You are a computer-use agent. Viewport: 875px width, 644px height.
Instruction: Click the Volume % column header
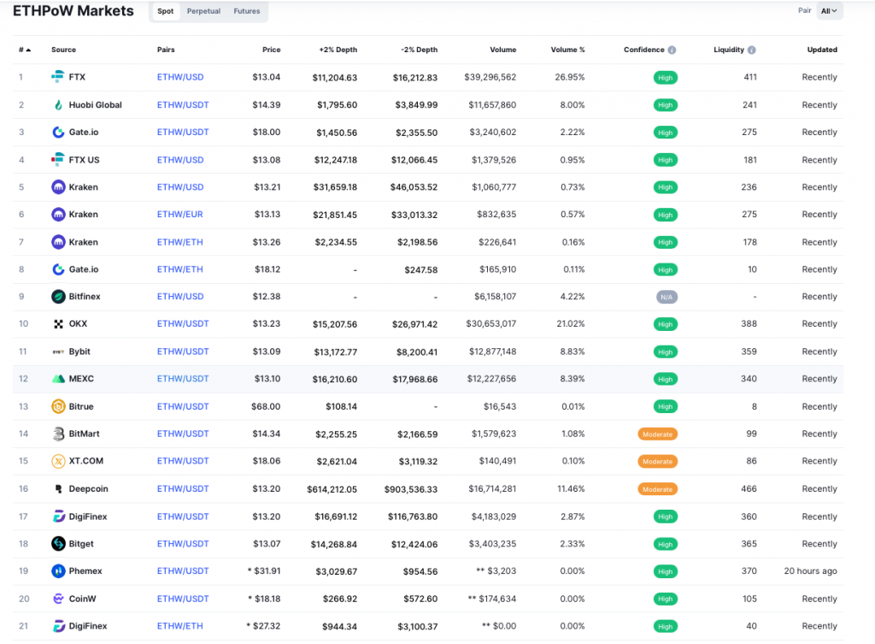(x=567, y=50)
